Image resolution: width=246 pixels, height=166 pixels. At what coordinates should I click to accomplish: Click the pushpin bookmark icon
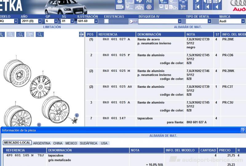pos(197,2)
